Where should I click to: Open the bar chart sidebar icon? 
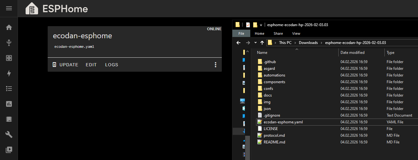[x=9, y=104]
